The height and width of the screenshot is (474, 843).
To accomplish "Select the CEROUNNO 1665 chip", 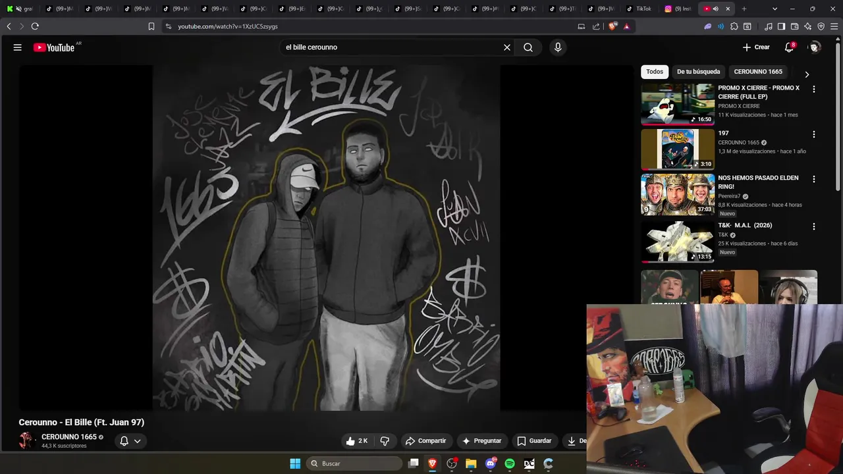I will 758,72.
